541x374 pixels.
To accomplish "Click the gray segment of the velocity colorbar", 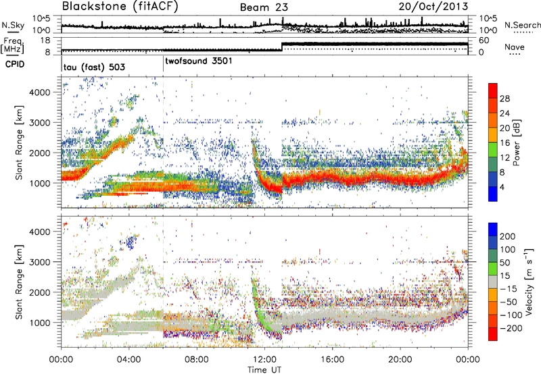I will pyautogui.click(x=493, y=282).
